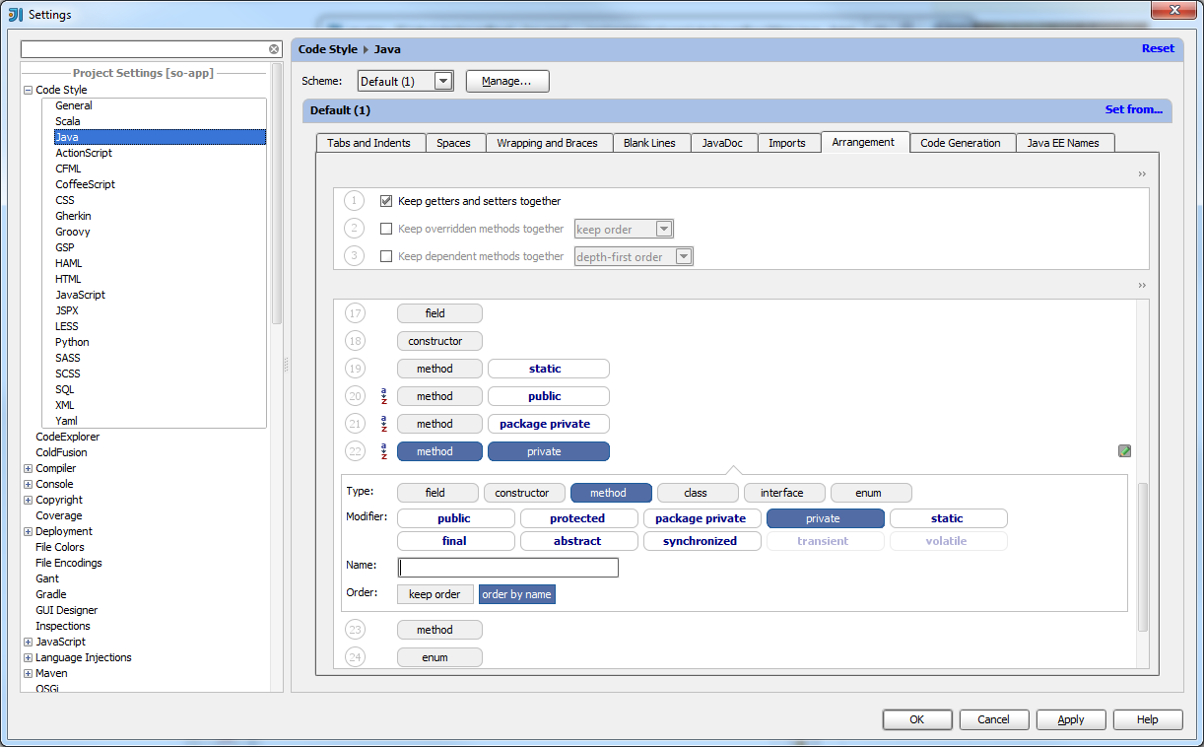Open the Imports tab

coord(787,143)
